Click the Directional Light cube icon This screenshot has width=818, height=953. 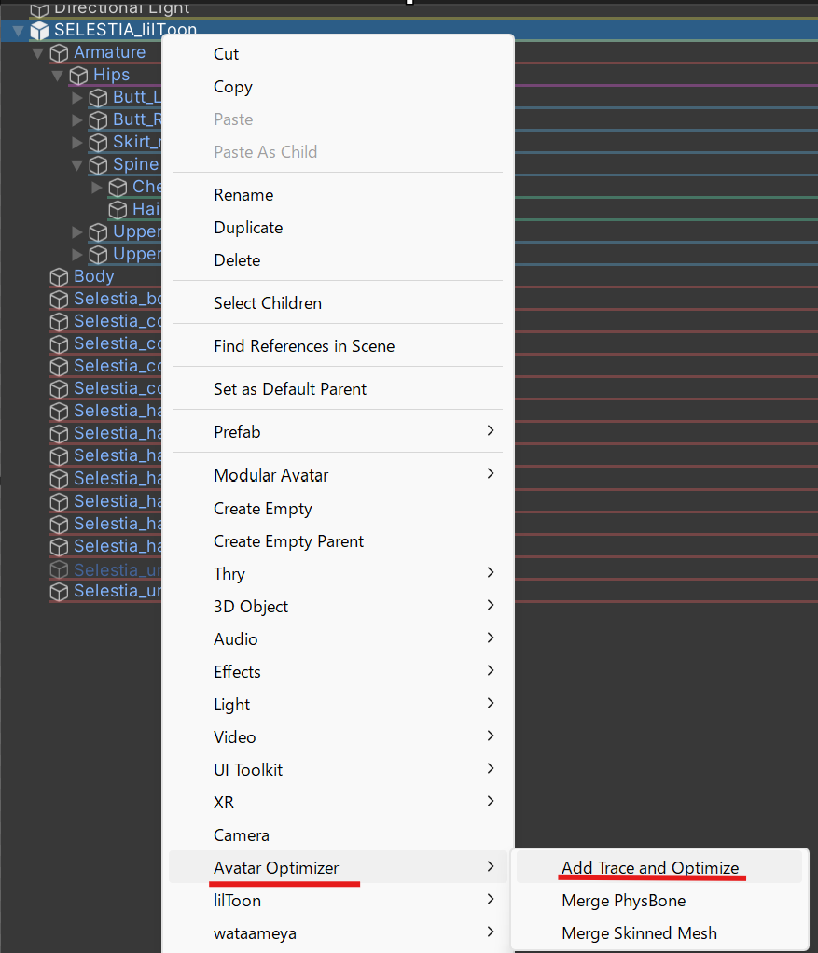pyautogui.click(x=39, y=9)
